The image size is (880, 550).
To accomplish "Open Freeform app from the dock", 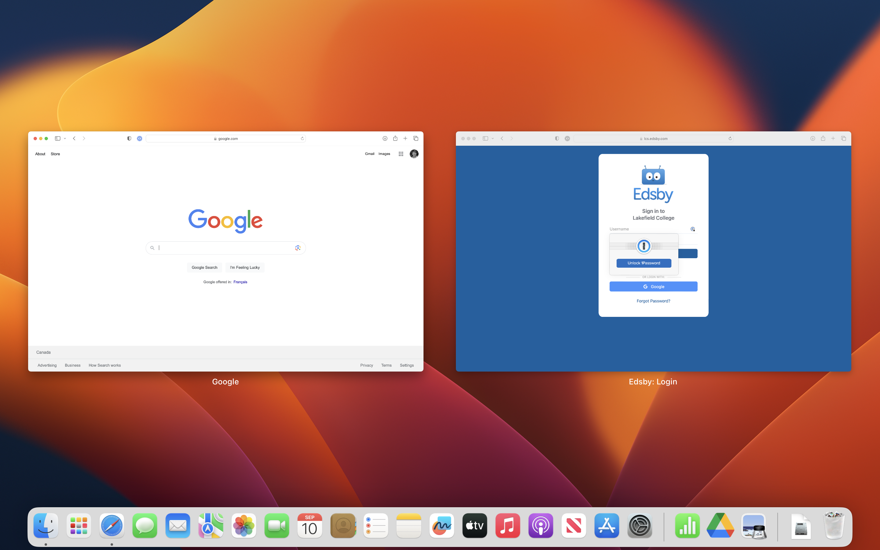I will [x=442, y=526].
